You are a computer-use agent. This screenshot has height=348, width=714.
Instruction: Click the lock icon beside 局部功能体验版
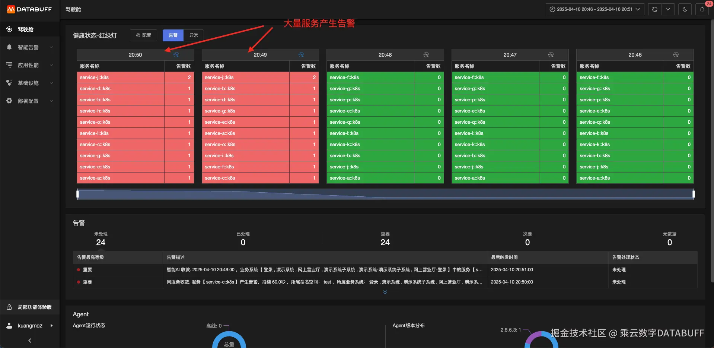click(x=9, y=307)
